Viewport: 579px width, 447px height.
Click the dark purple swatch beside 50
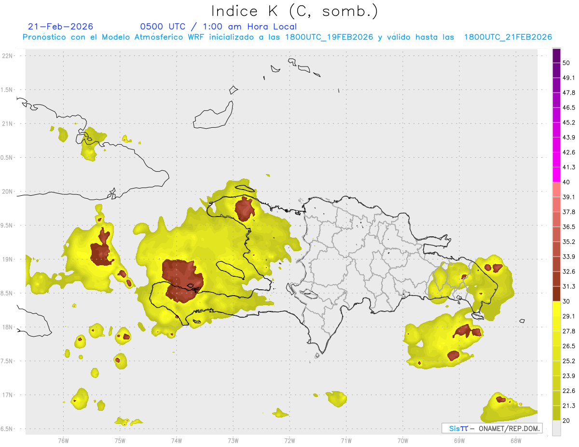556,55
